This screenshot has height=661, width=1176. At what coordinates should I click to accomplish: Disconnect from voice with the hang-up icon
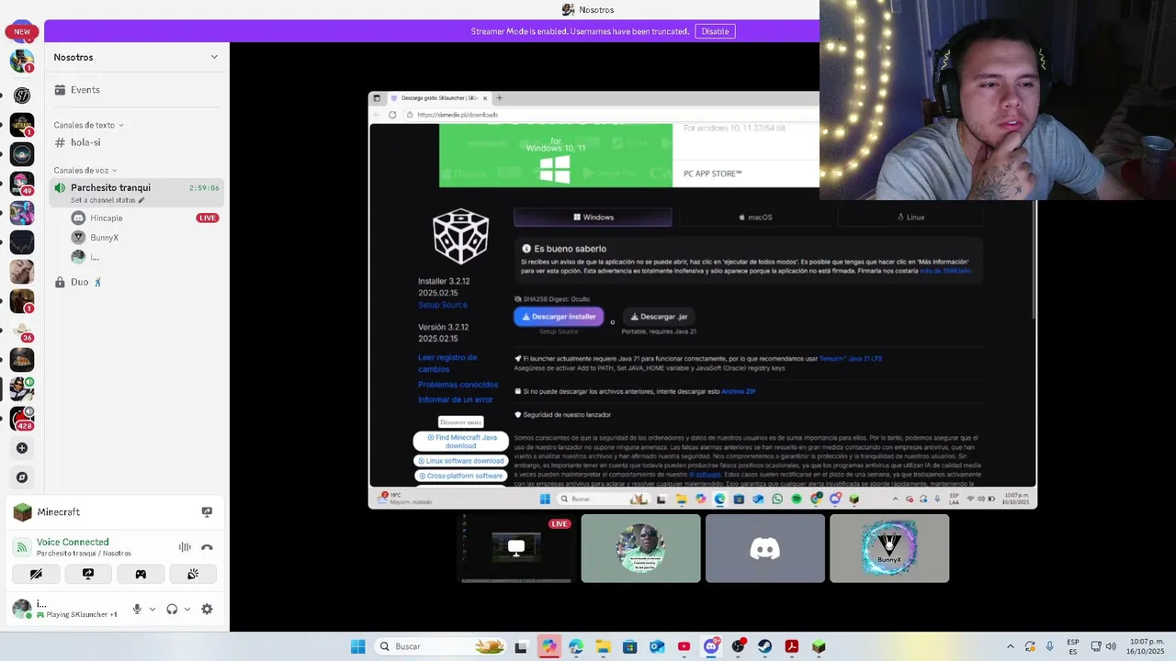point(207,547)
